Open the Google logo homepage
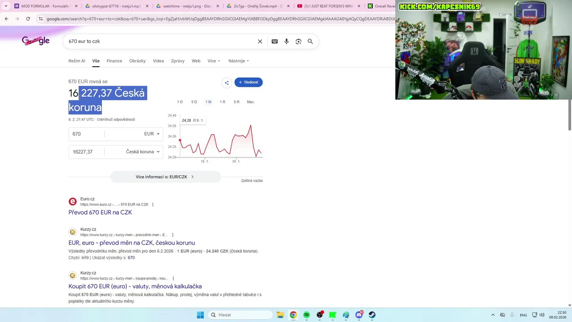572x322 pixels. (x=36, y=41)
